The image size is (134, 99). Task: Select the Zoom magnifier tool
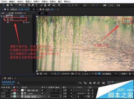coord(12,5)
